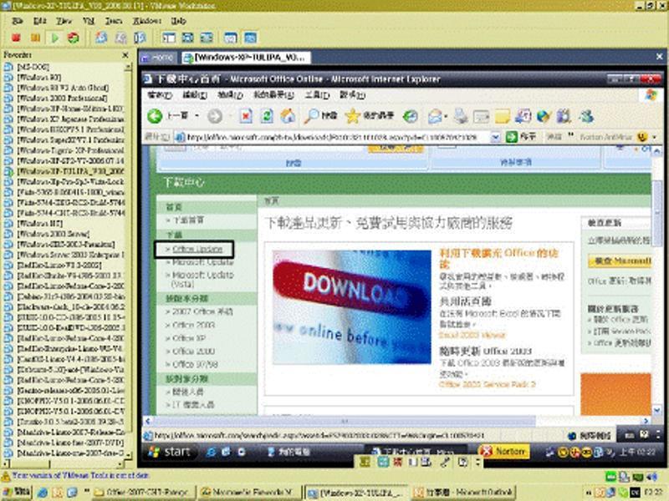Switch VMware to full screen mode

[187, 38]
